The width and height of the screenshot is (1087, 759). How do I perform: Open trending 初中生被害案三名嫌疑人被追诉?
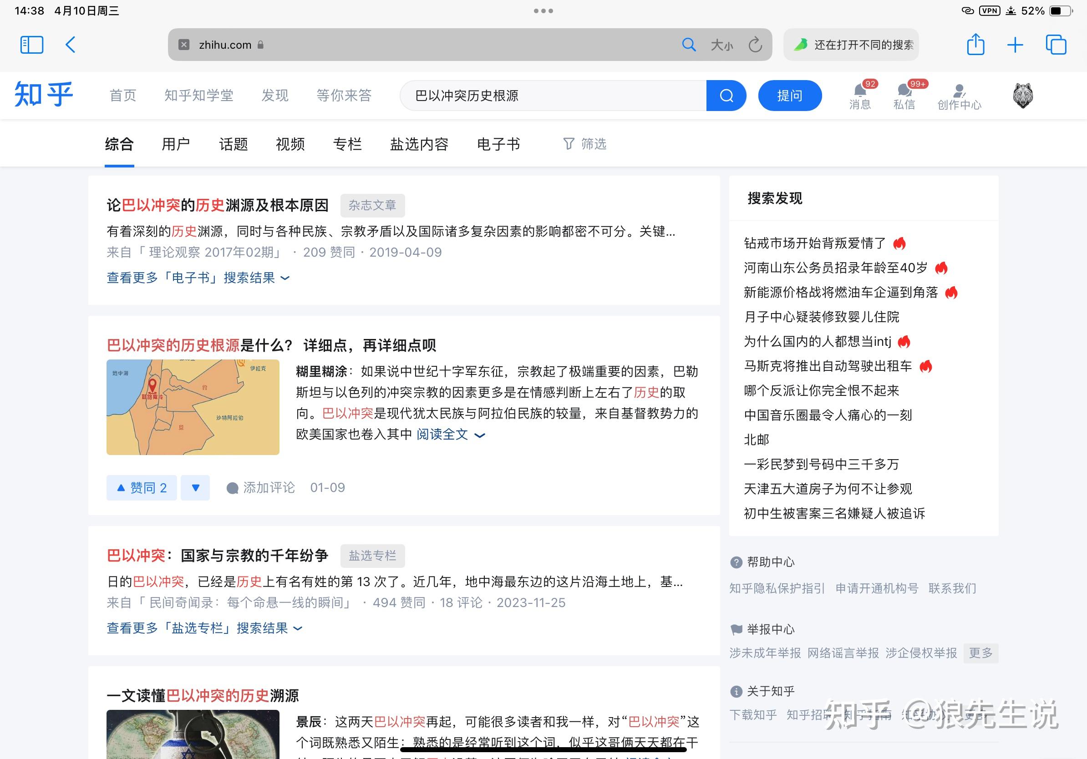[834, 513]
